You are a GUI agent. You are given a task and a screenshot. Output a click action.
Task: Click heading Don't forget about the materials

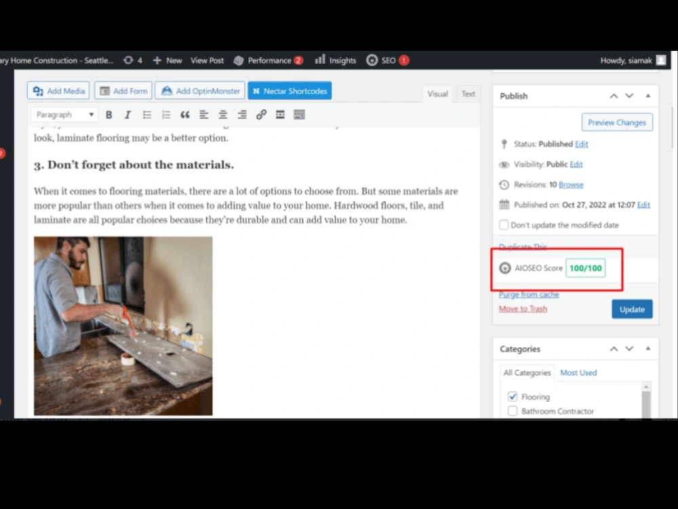(x=134, y=165)
